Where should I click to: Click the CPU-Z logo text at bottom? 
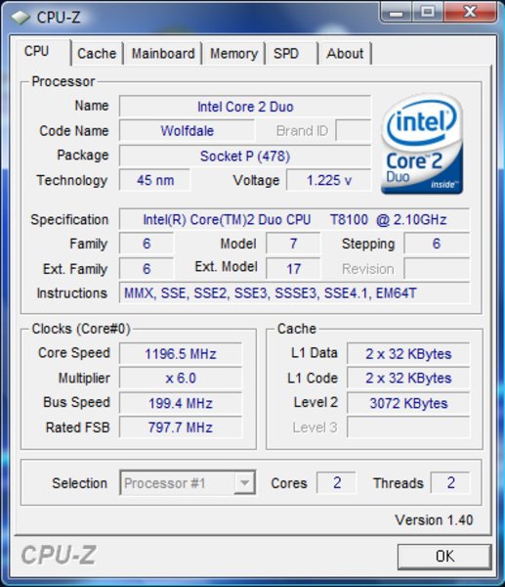pyautogui.click(x=59, y=555)
